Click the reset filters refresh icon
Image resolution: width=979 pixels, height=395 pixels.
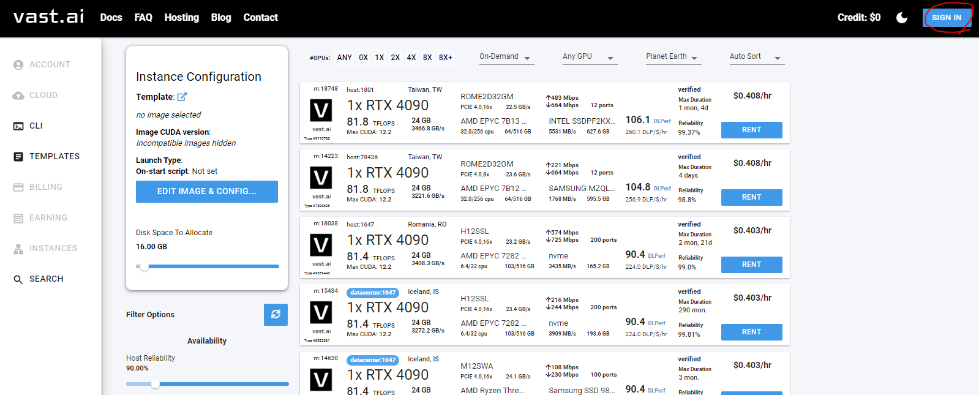tap(276, 314)
